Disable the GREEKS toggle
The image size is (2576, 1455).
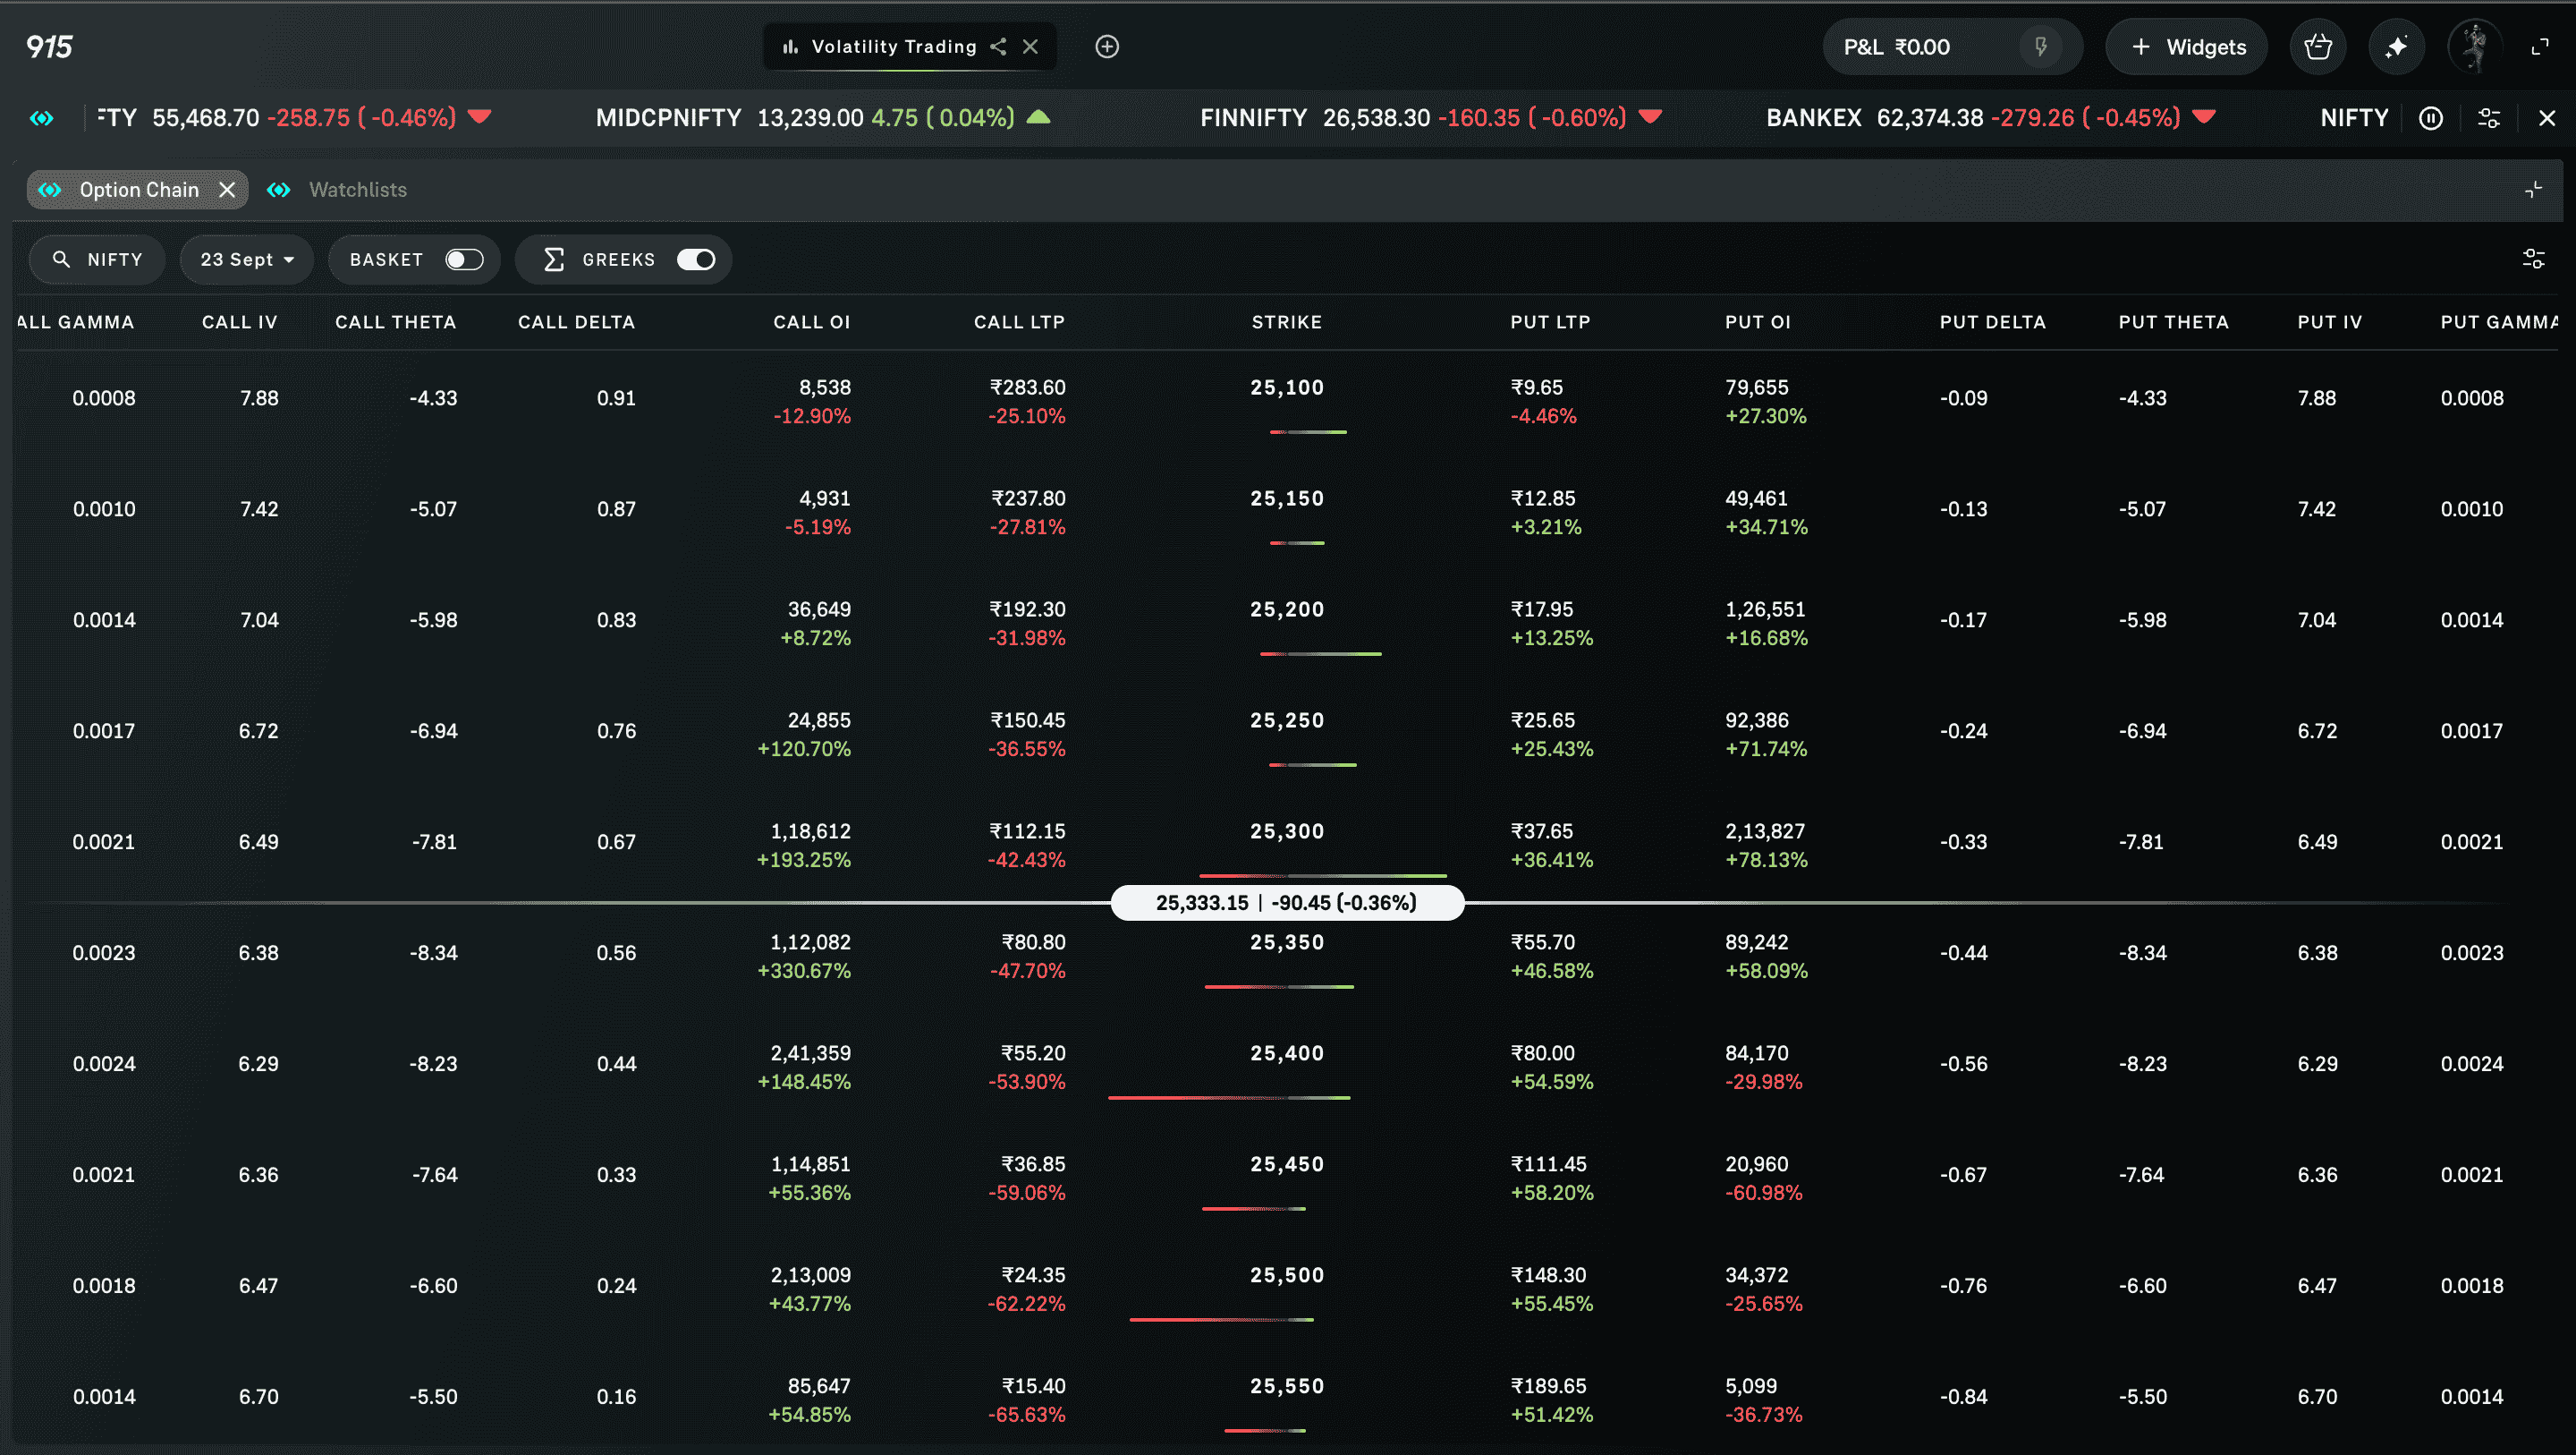696,260
